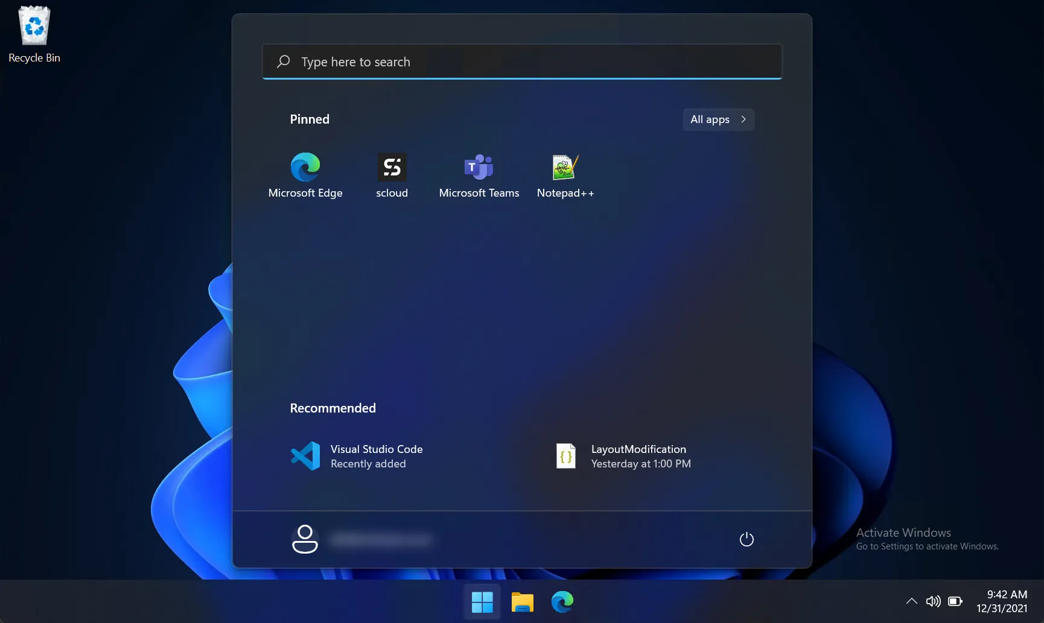
Task: Open the user account profile icon
Action: point(305,539)
